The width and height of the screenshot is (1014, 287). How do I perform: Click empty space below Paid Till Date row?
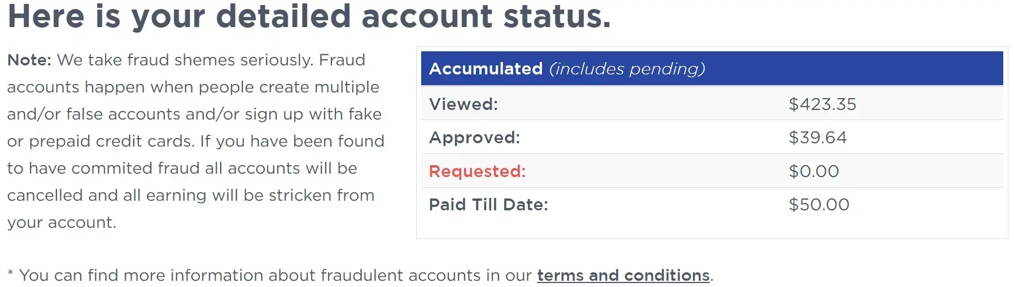pyautogui.click(x=711, y=228)
